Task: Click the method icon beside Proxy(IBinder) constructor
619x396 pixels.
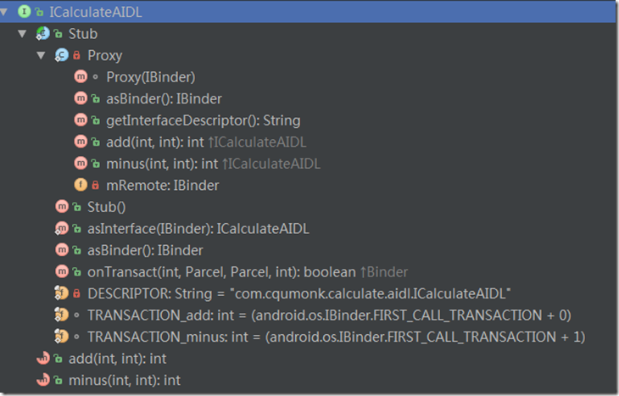Action: pyautogui.click(x=81, y=77)
